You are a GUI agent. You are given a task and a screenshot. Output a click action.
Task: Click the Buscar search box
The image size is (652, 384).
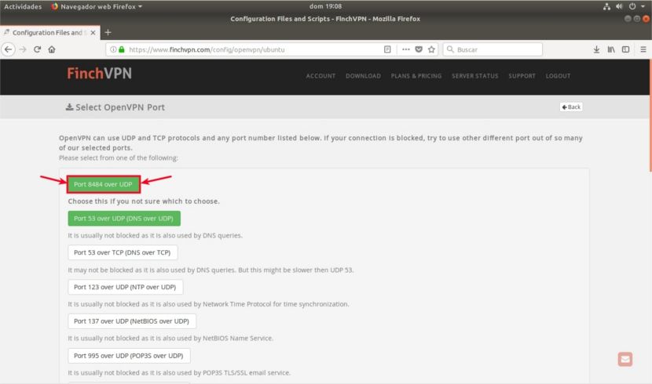pos(493,49)
